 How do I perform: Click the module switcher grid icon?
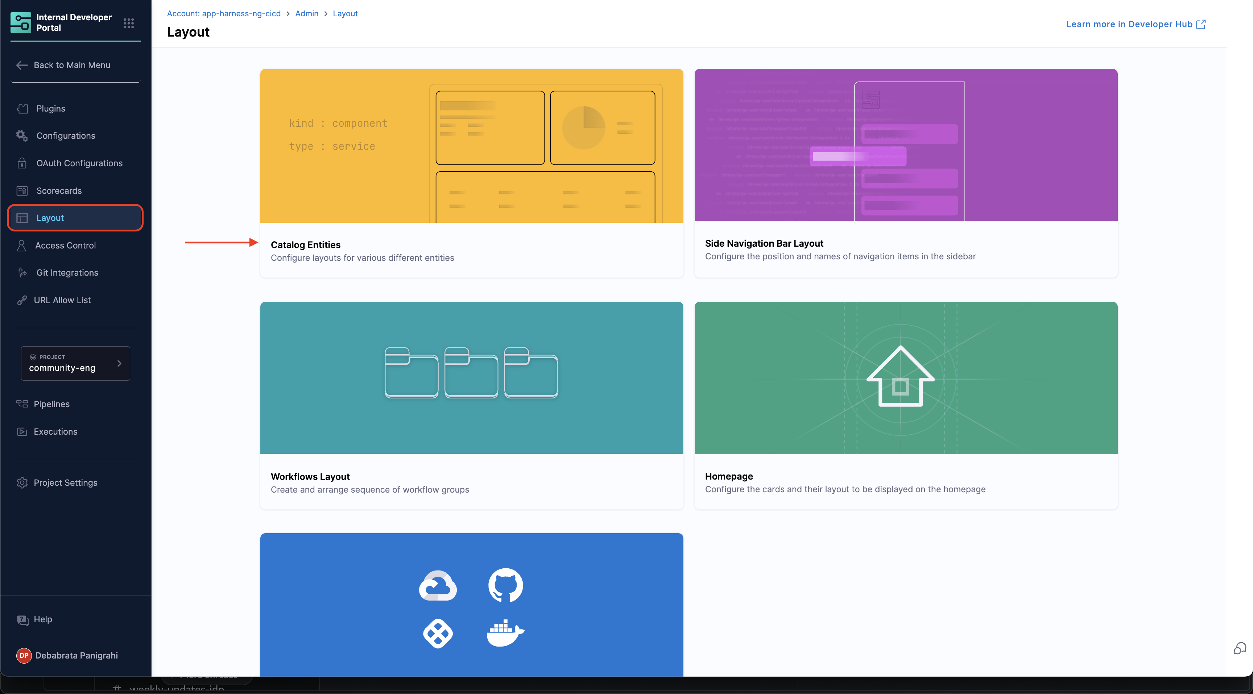(128, 23)
